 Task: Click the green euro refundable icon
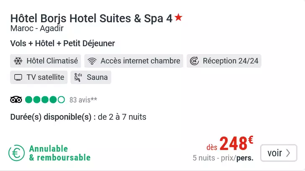[16, 153]
